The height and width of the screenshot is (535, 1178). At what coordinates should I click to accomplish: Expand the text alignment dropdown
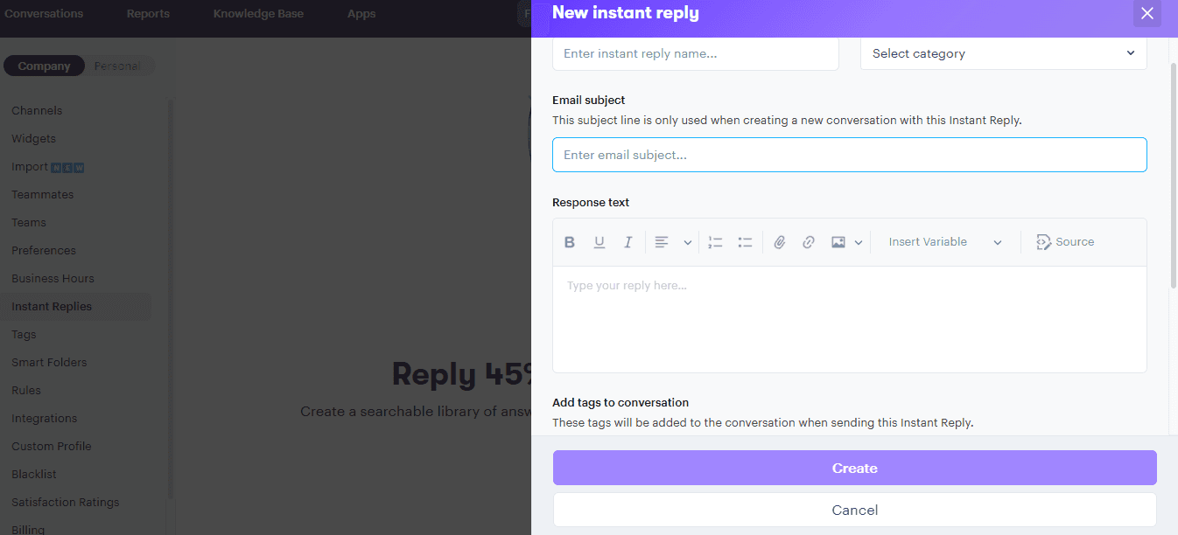coord(687,242)
